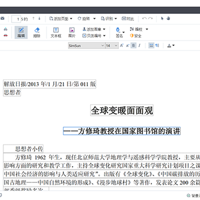
Task: Click the red icon at toolbar left edge
Action: 6,35
